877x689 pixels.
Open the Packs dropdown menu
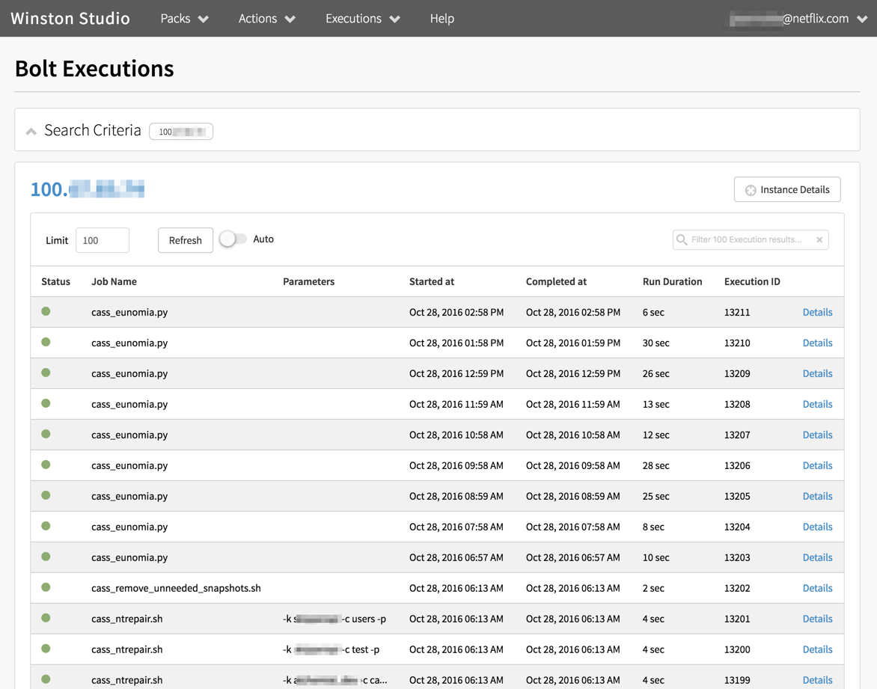(184, 19)
